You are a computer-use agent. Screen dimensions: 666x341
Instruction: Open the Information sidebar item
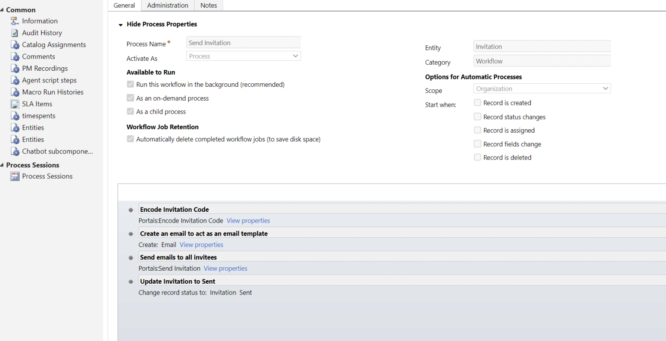click(x=39, y=20)
